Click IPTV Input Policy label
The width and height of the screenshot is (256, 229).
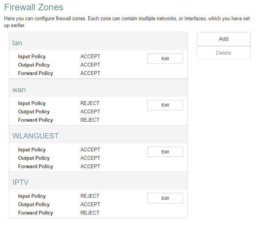(x=32, y=196)
